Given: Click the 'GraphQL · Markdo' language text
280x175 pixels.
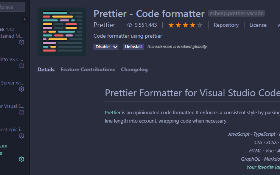Looking at the screenshot, I should tap(261, 159).
